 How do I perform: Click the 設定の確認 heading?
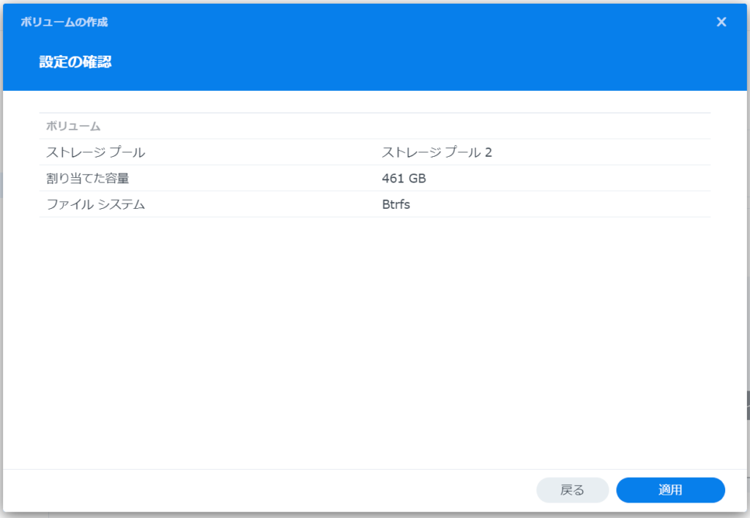point(75,62)
